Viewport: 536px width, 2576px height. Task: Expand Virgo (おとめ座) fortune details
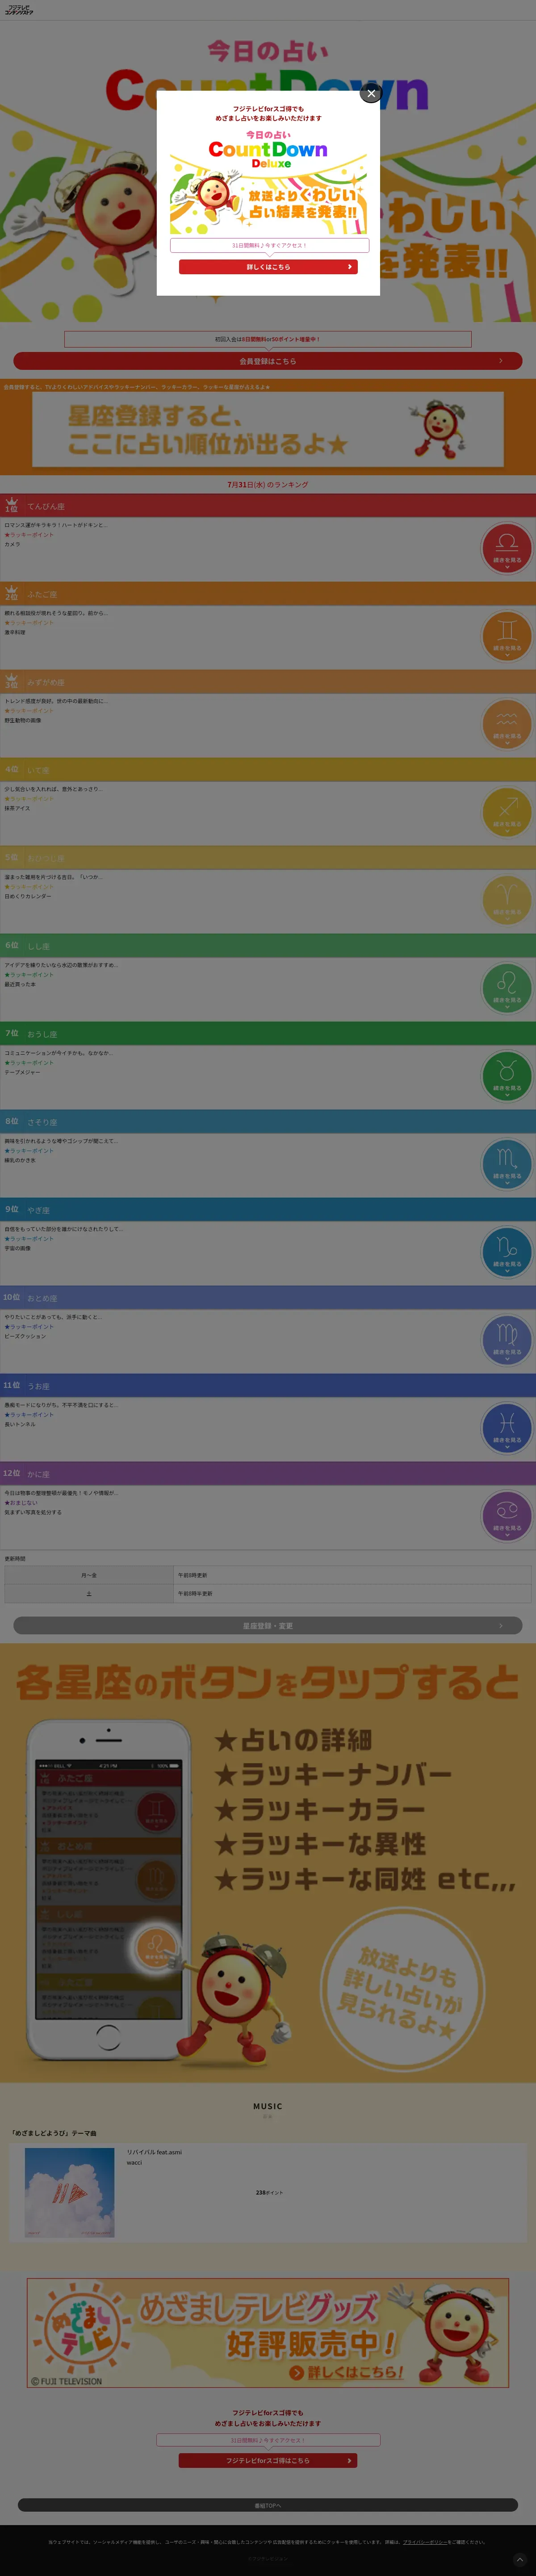click(507, 1339)
